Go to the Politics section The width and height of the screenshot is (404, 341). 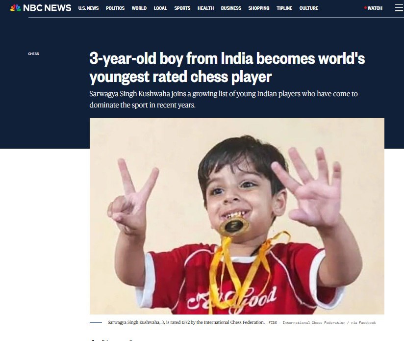tap(115, 8)
